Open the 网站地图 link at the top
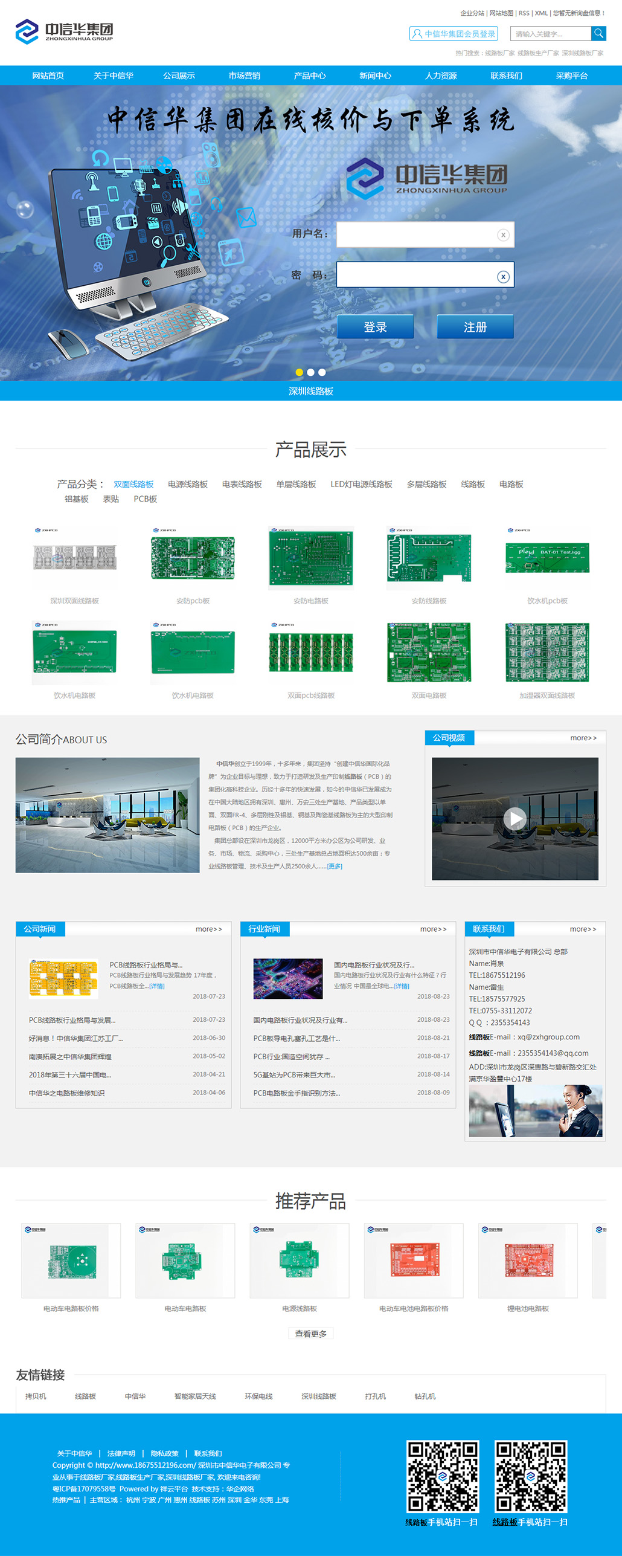 [501, 13]
